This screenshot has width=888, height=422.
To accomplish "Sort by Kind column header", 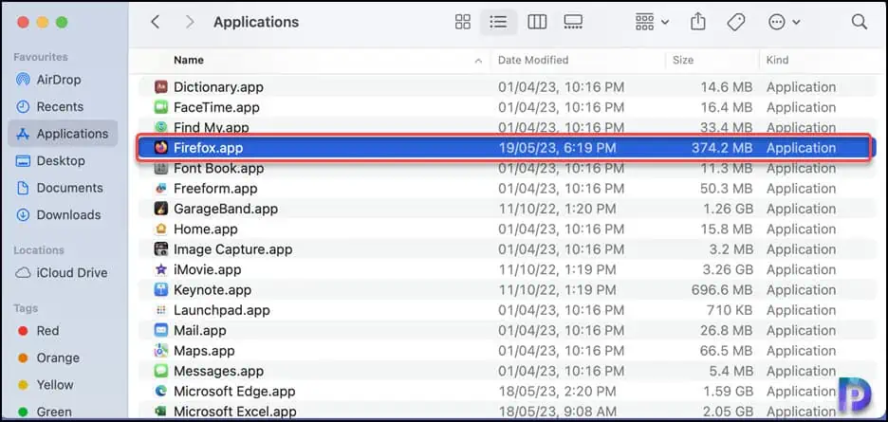I will click(777, 60).
